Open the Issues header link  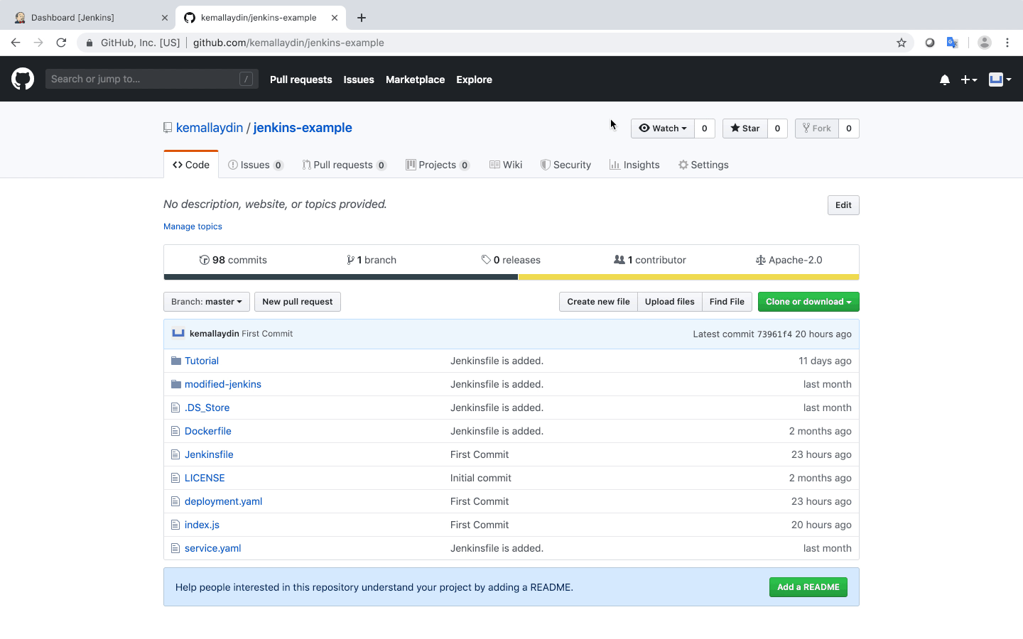pos(359,80)
